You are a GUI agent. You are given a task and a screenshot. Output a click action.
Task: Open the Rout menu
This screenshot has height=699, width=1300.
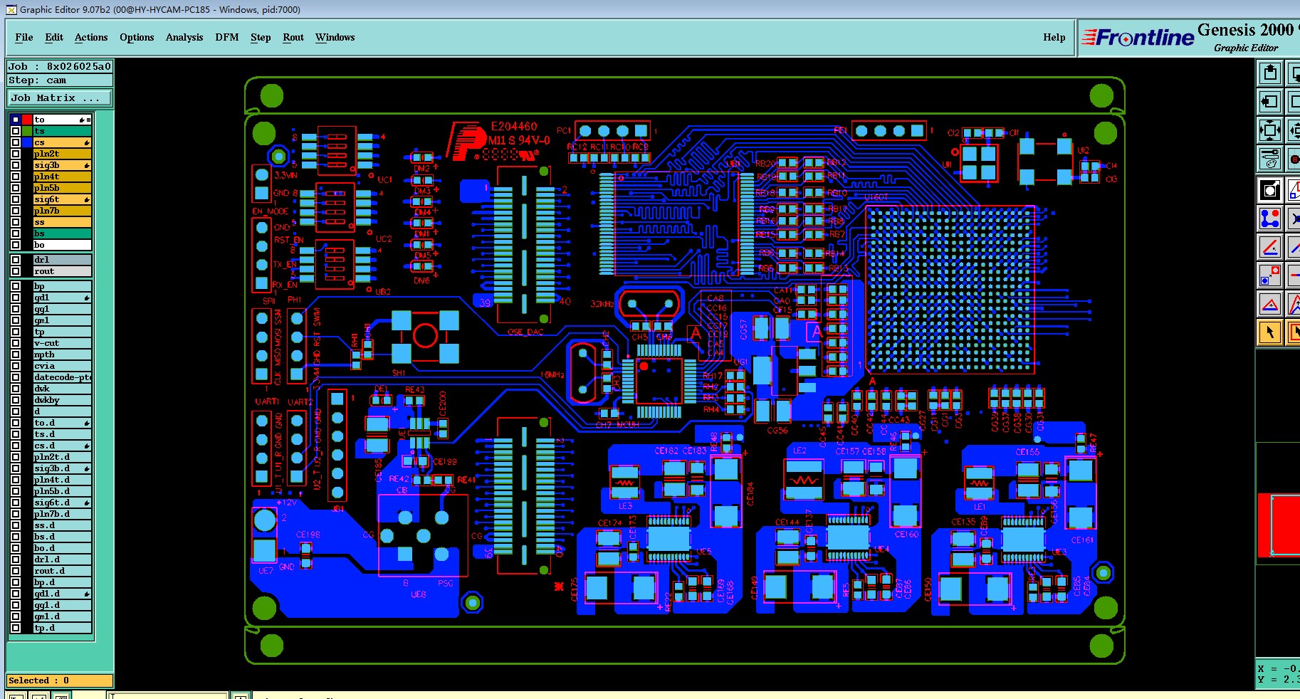click(293, 37)
